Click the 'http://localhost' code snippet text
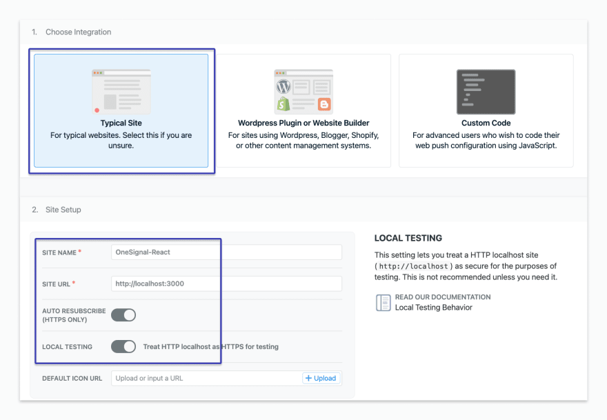 click(413, 266)
